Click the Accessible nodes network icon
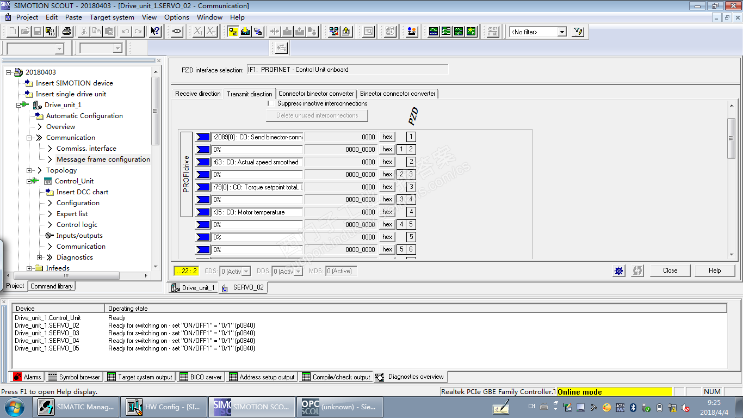The height and width of the screenshot is (418, 743). coord(334,32)
